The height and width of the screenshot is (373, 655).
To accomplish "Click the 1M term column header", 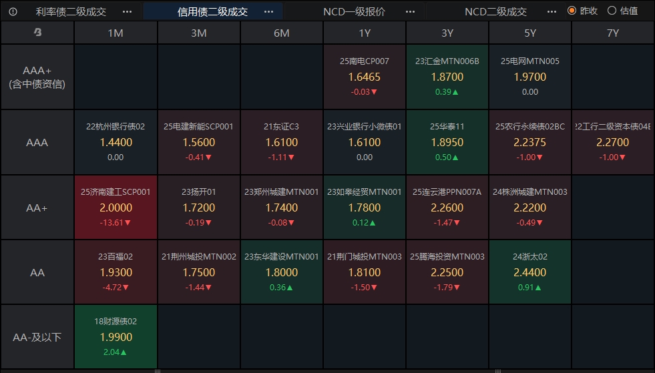I will (x=116, y=33).
